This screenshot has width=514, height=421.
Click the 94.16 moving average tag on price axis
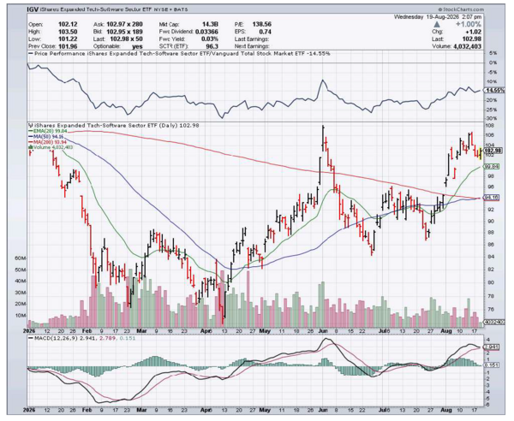click(x=492, y=198)
